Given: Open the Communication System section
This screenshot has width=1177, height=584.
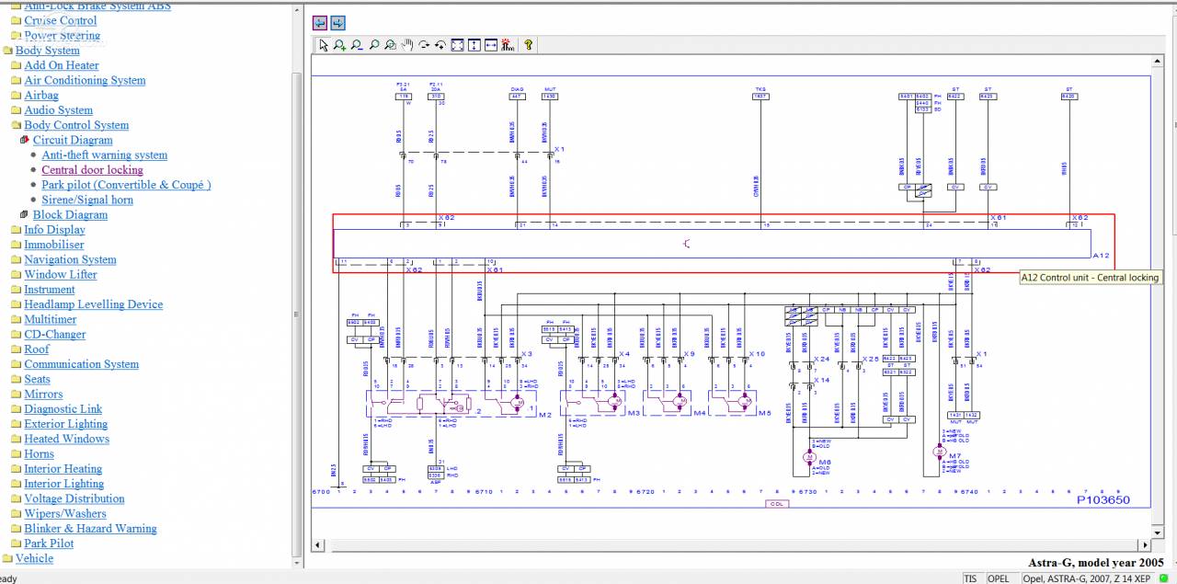Looking at the screenshot, I should (82, 364).
